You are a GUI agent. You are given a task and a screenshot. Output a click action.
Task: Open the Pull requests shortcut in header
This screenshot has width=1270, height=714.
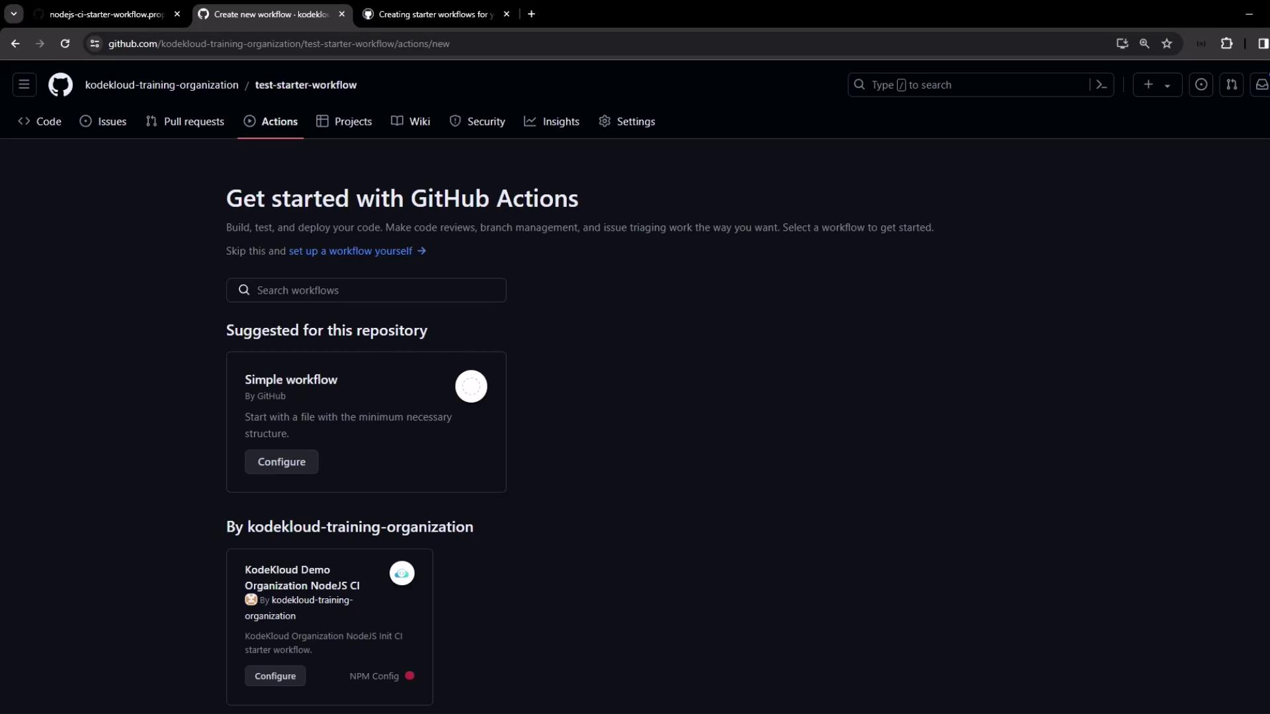1232,85
